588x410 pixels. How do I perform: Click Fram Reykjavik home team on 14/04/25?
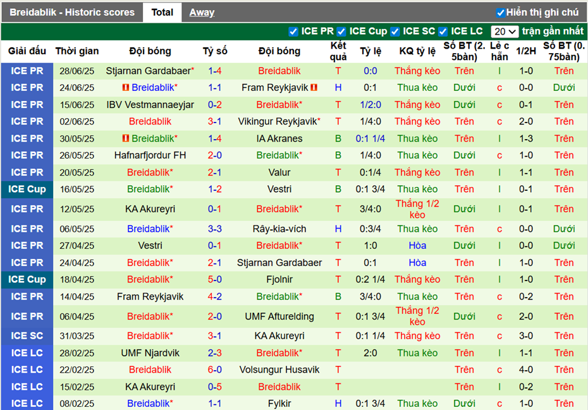coord(150,296)
